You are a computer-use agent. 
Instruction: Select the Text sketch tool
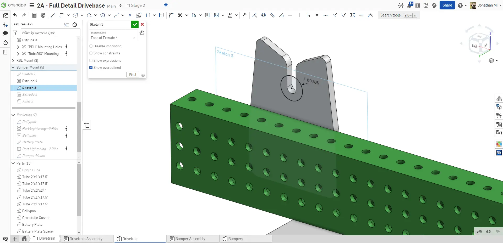point(139,15)
